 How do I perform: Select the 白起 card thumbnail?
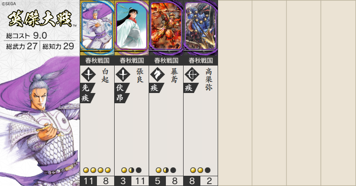[x=97, y=27]
